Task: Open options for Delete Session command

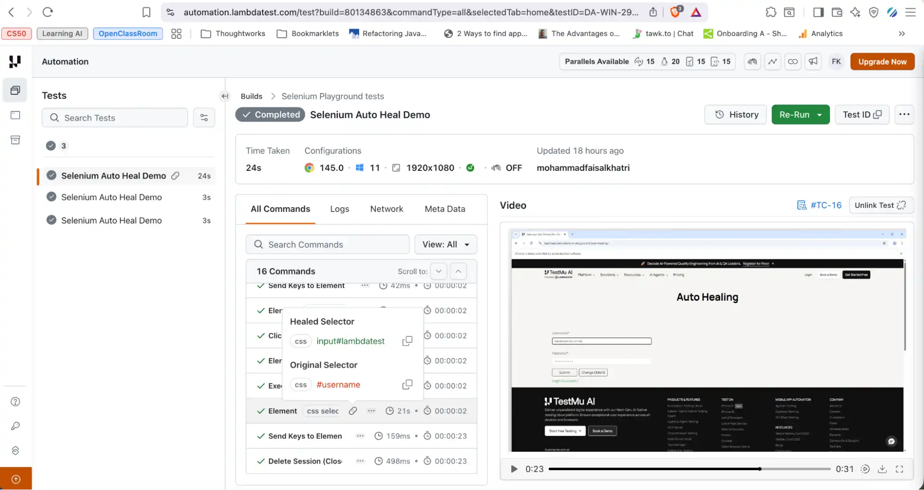Action: pos(360,461)
